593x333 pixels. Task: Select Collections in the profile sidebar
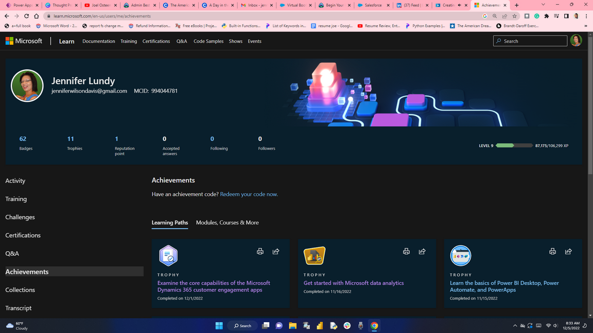[20, 290]
